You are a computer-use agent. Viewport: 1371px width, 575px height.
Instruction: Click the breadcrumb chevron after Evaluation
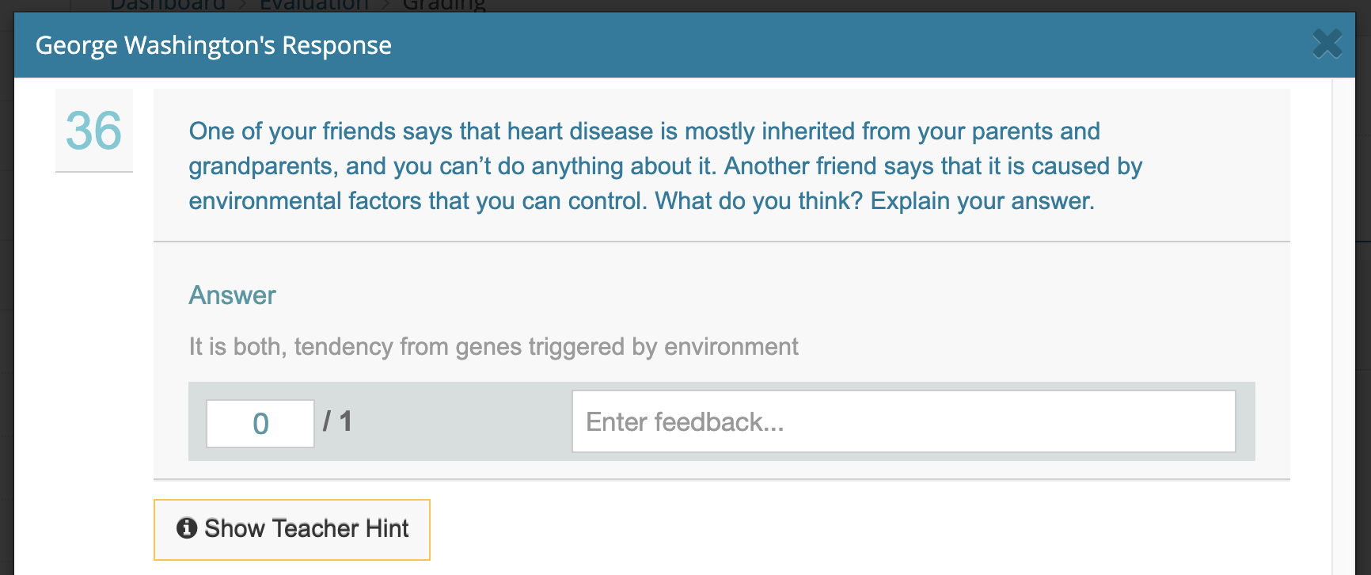pos(385,5)
